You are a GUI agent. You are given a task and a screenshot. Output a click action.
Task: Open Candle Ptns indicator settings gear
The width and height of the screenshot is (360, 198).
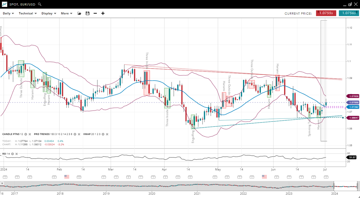click(26, 134)
